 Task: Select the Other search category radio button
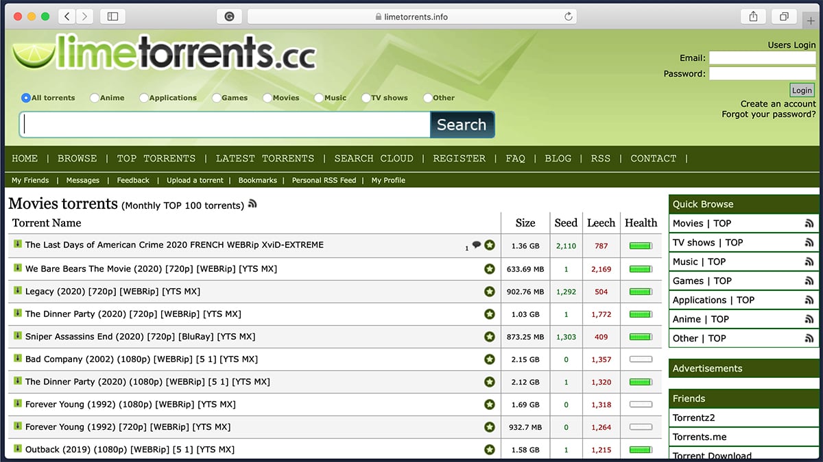coord(428,98)
